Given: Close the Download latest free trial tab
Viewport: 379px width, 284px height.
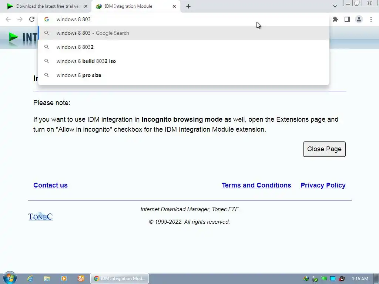Looking at the screenshot, I should [x=86, y=6].
